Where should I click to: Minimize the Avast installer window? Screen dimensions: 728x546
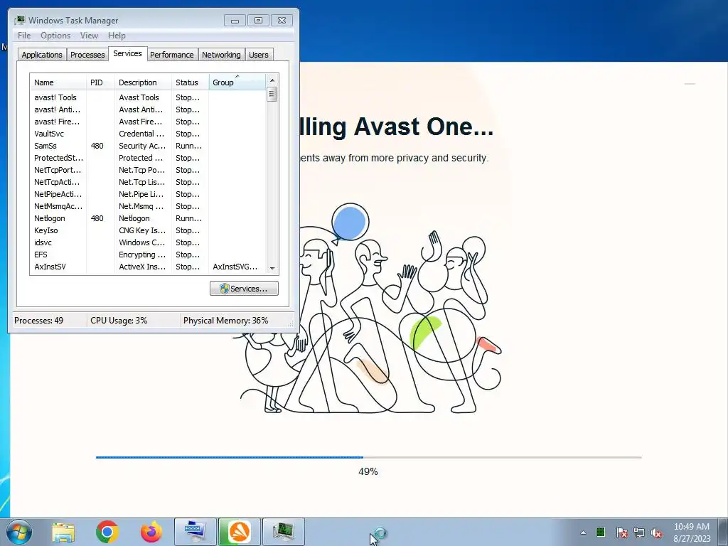tap(690, 84)
